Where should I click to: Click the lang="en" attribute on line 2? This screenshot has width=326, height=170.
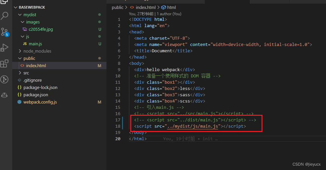(156, 26)
